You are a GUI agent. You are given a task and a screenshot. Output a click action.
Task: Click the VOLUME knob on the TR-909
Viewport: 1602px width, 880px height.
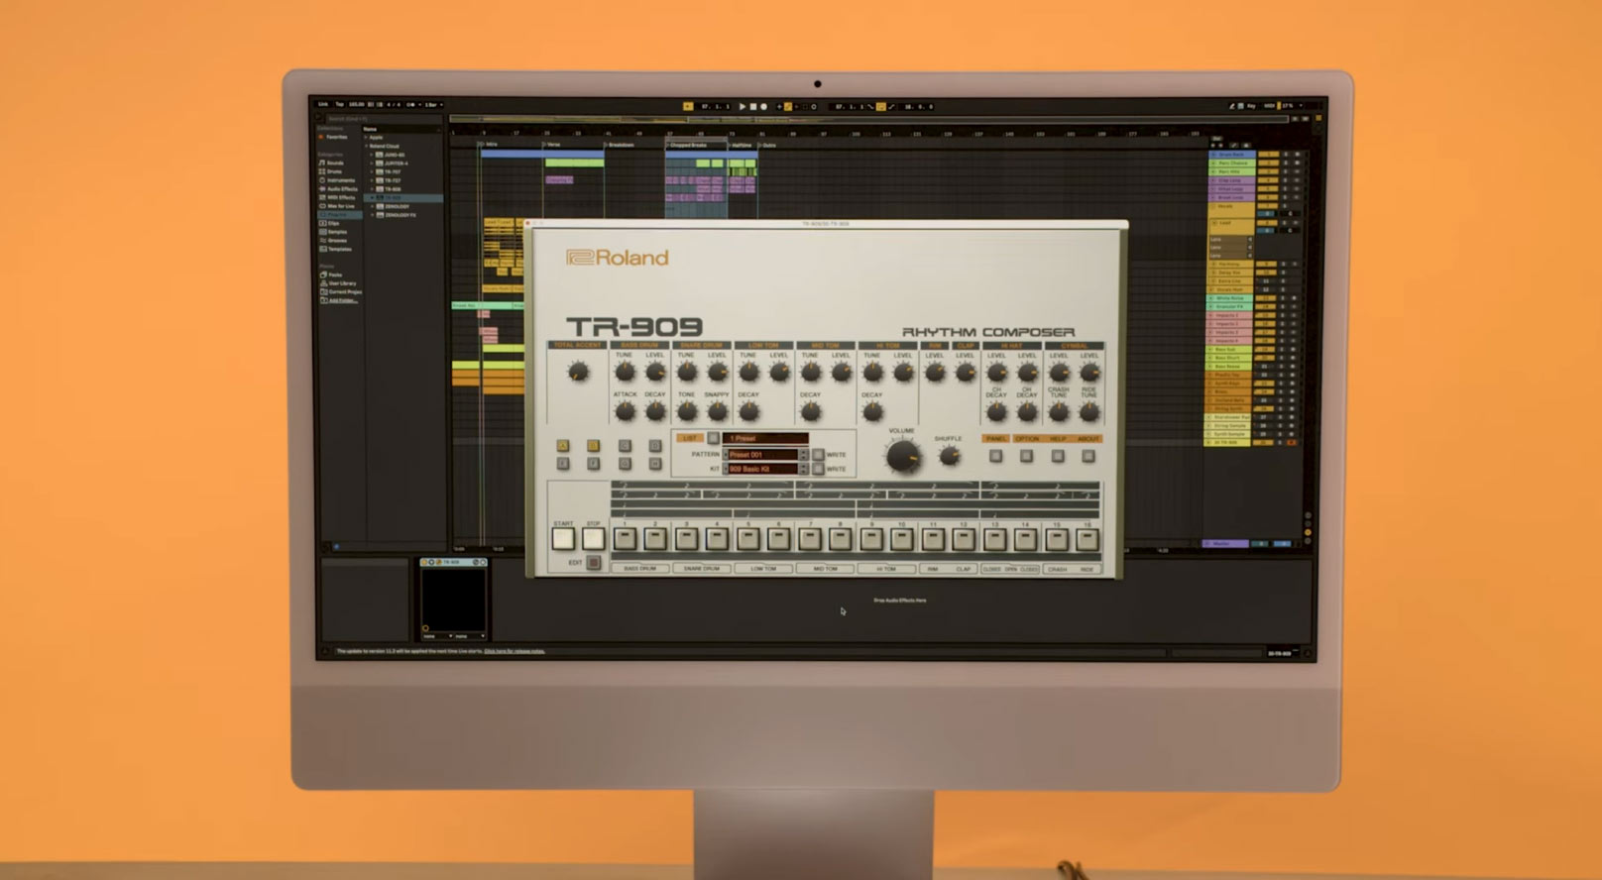pos(902,456)
